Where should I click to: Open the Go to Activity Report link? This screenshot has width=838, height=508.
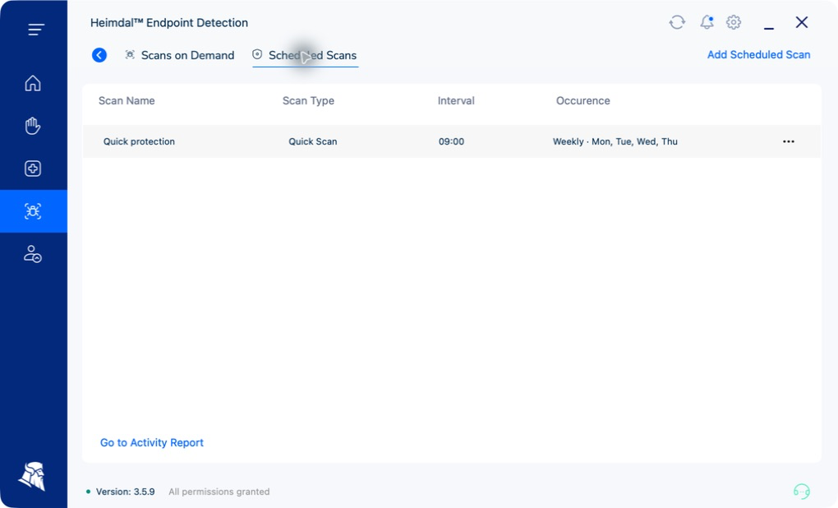tap(152, 443)
